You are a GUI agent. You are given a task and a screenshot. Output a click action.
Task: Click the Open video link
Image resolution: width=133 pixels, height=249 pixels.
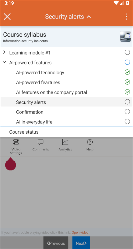coord(80,232)
